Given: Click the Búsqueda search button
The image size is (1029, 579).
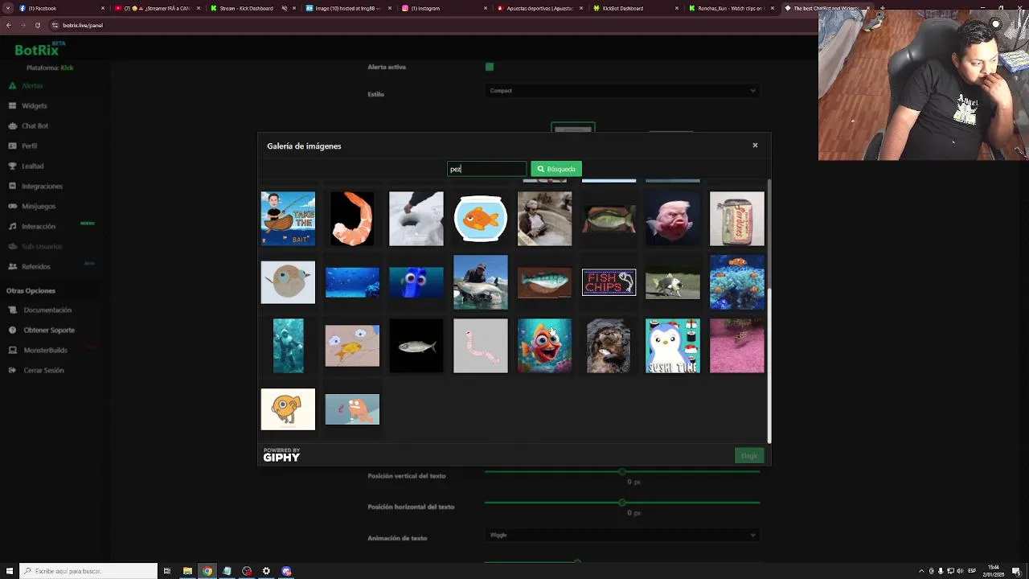Looking at the screenshot, I should tap(556, 169).
